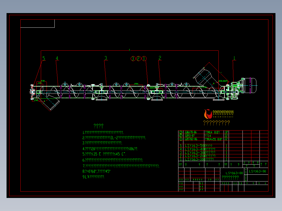The height and width of the screenshot is (211, 282).
Task: Click the red circled balloon number 1
Action: coord(144,58)
